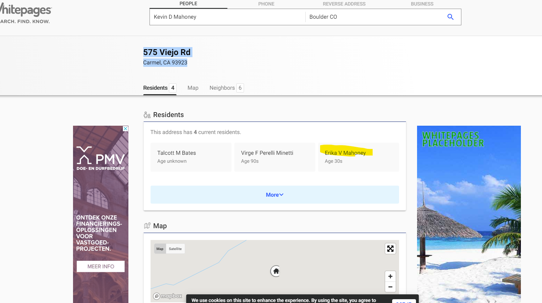542x303 pixels.
Task: Select the PEOPLE search tab
Action: point(188,4)
